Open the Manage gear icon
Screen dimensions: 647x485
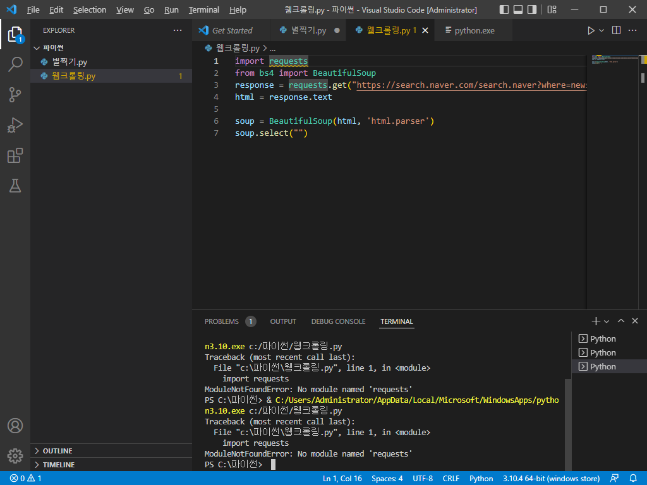pyautogui.click(x=15, y=456)
